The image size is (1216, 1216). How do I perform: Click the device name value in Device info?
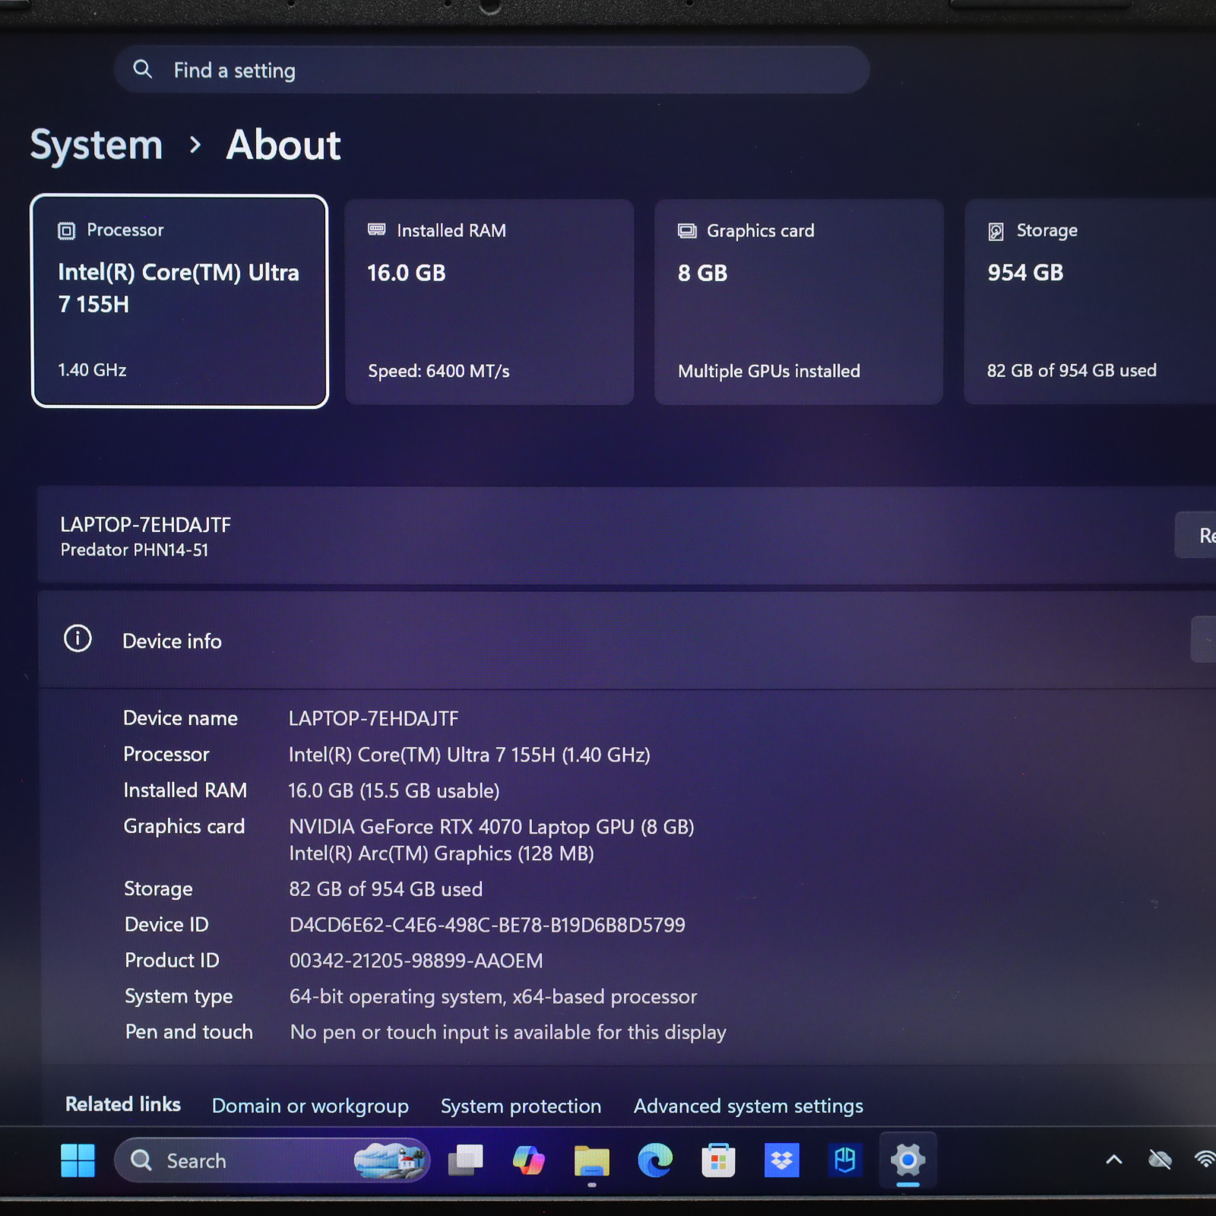click(374, 718)
